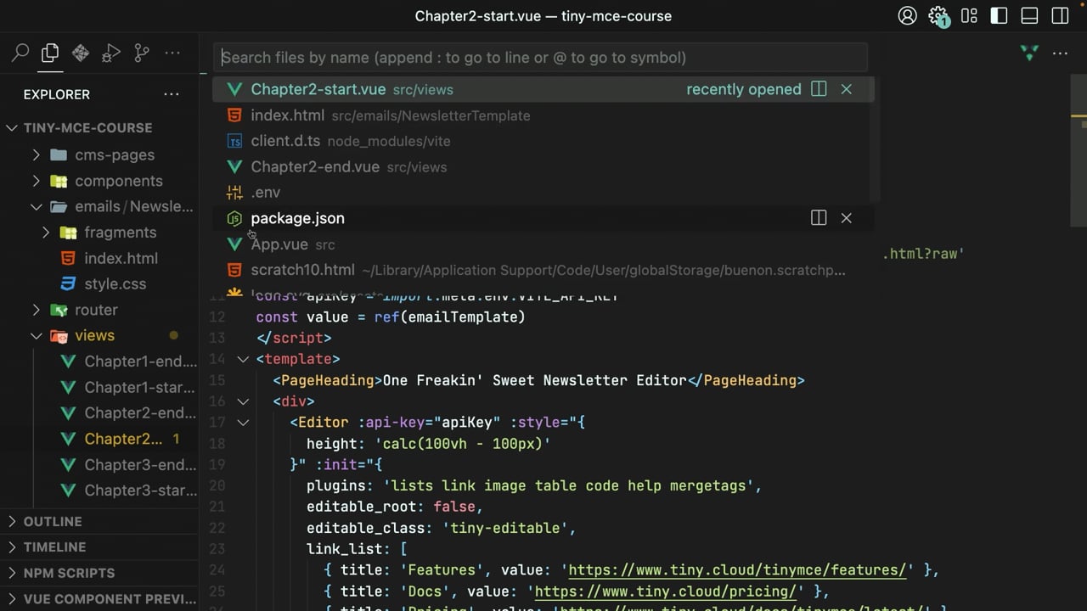The image size is (1087, 611).
Task: Expand the VUE COMPONENT PREVIEW section
Action: [x=99, y=598]
